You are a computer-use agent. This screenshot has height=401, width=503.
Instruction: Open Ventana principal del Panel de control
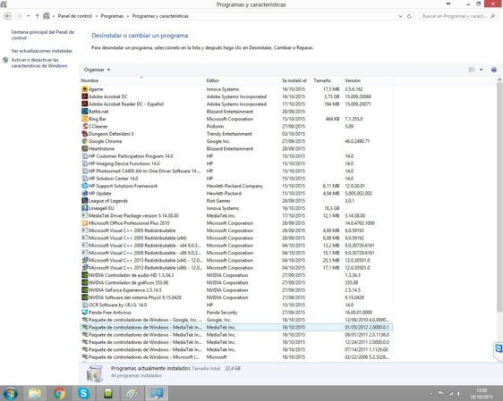point(42,35)
